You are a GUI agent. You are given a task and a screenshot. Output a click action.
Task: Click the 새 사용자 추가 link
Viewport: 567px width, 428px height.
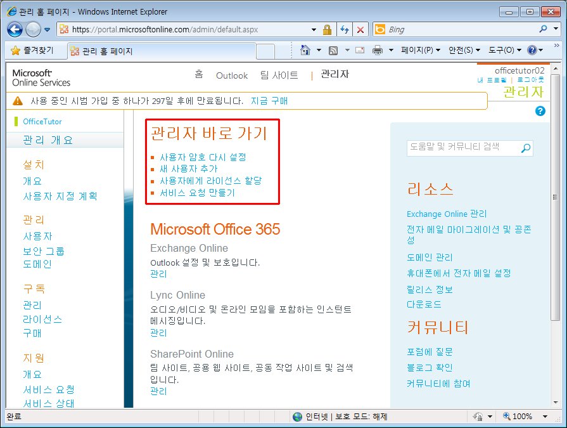pyautogui.click(x=188, y=169)
